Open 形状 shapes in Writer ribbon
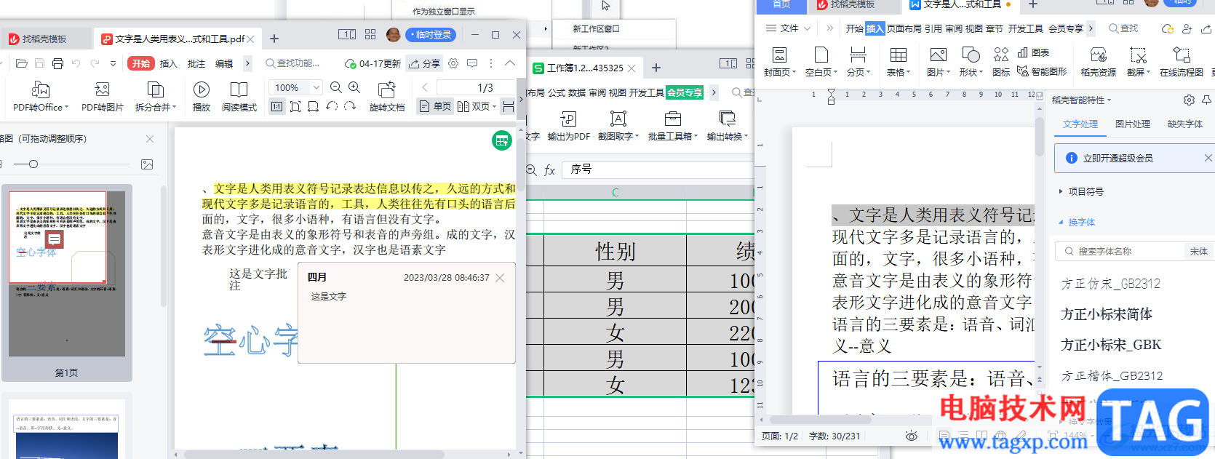This screenshot has height=459, width=1215. click(971, 61)
